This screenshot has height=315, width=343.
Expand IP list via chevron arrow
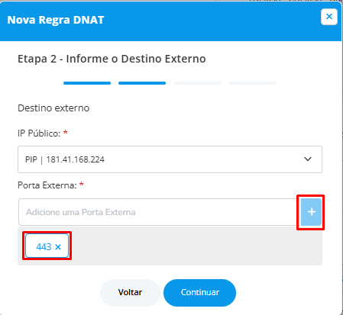tap(308, 159)
